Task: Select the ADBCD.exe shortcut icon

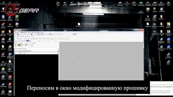Action: (155, 25)
